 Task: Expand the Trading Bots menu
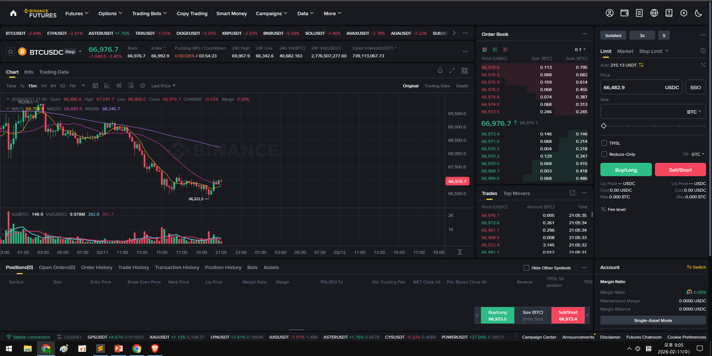[x=150, y=13]
